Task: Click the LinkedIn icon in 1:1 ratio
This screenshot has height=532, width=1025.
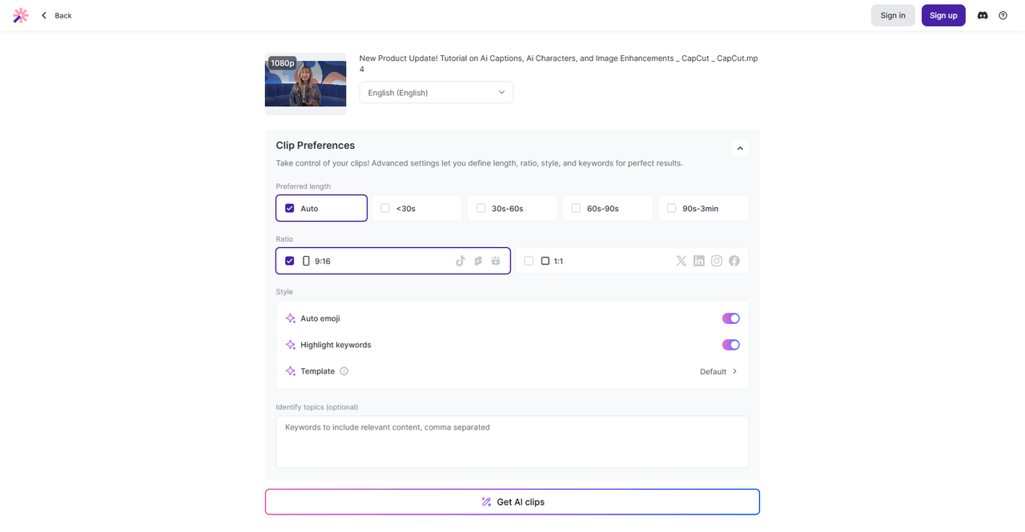Action: coord(699,261)
